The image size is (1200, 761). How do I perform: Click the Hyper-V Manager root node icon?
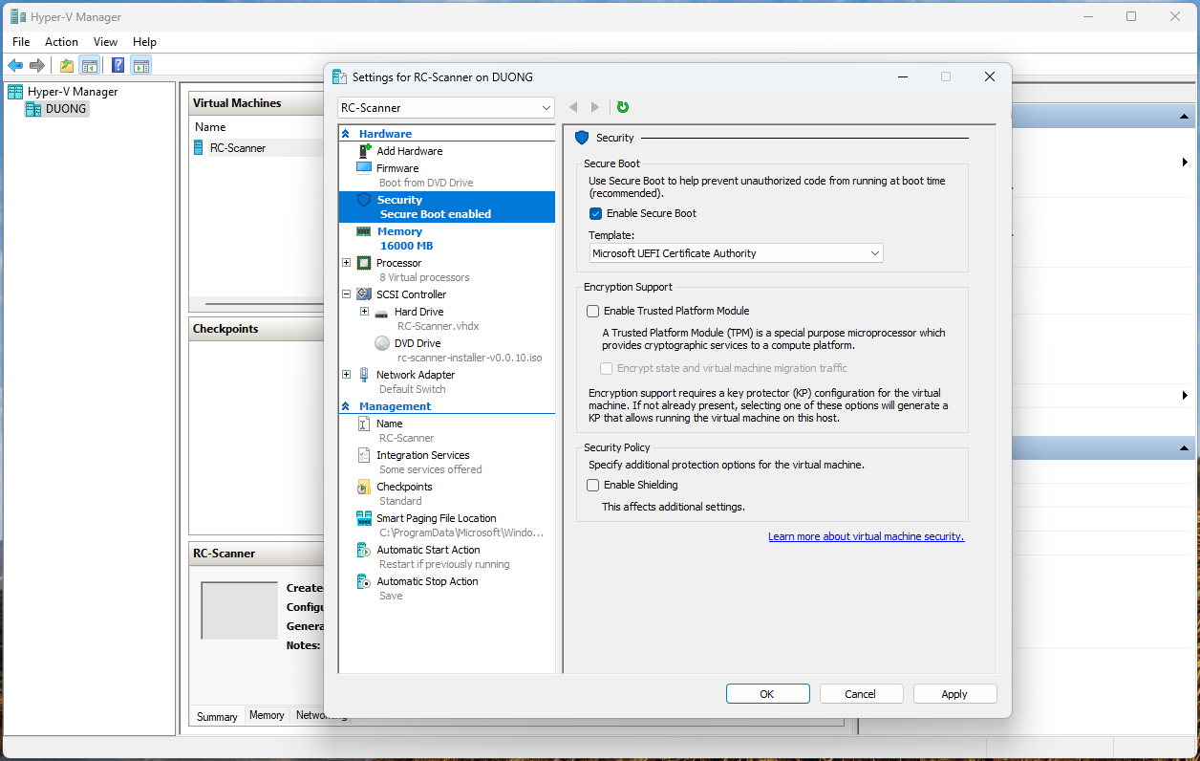(15, 92)
